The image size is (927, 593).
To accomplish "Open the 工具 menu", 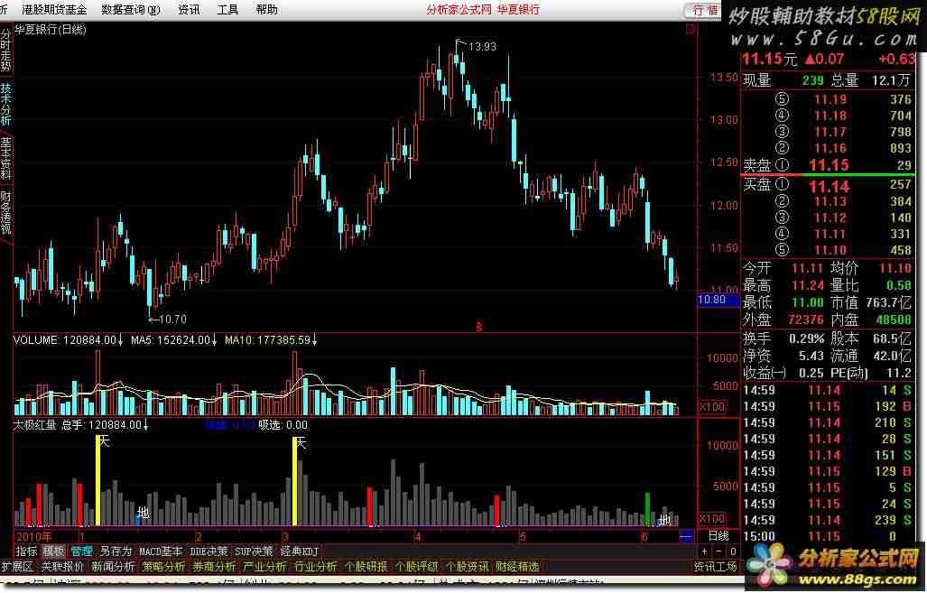I will tap(227, 9).
